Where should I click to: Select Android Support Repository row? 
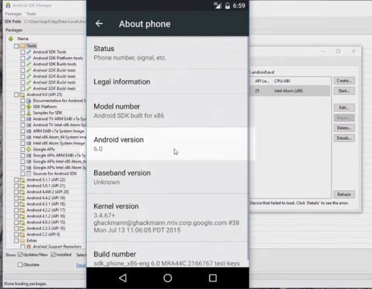tap(57, 247)
